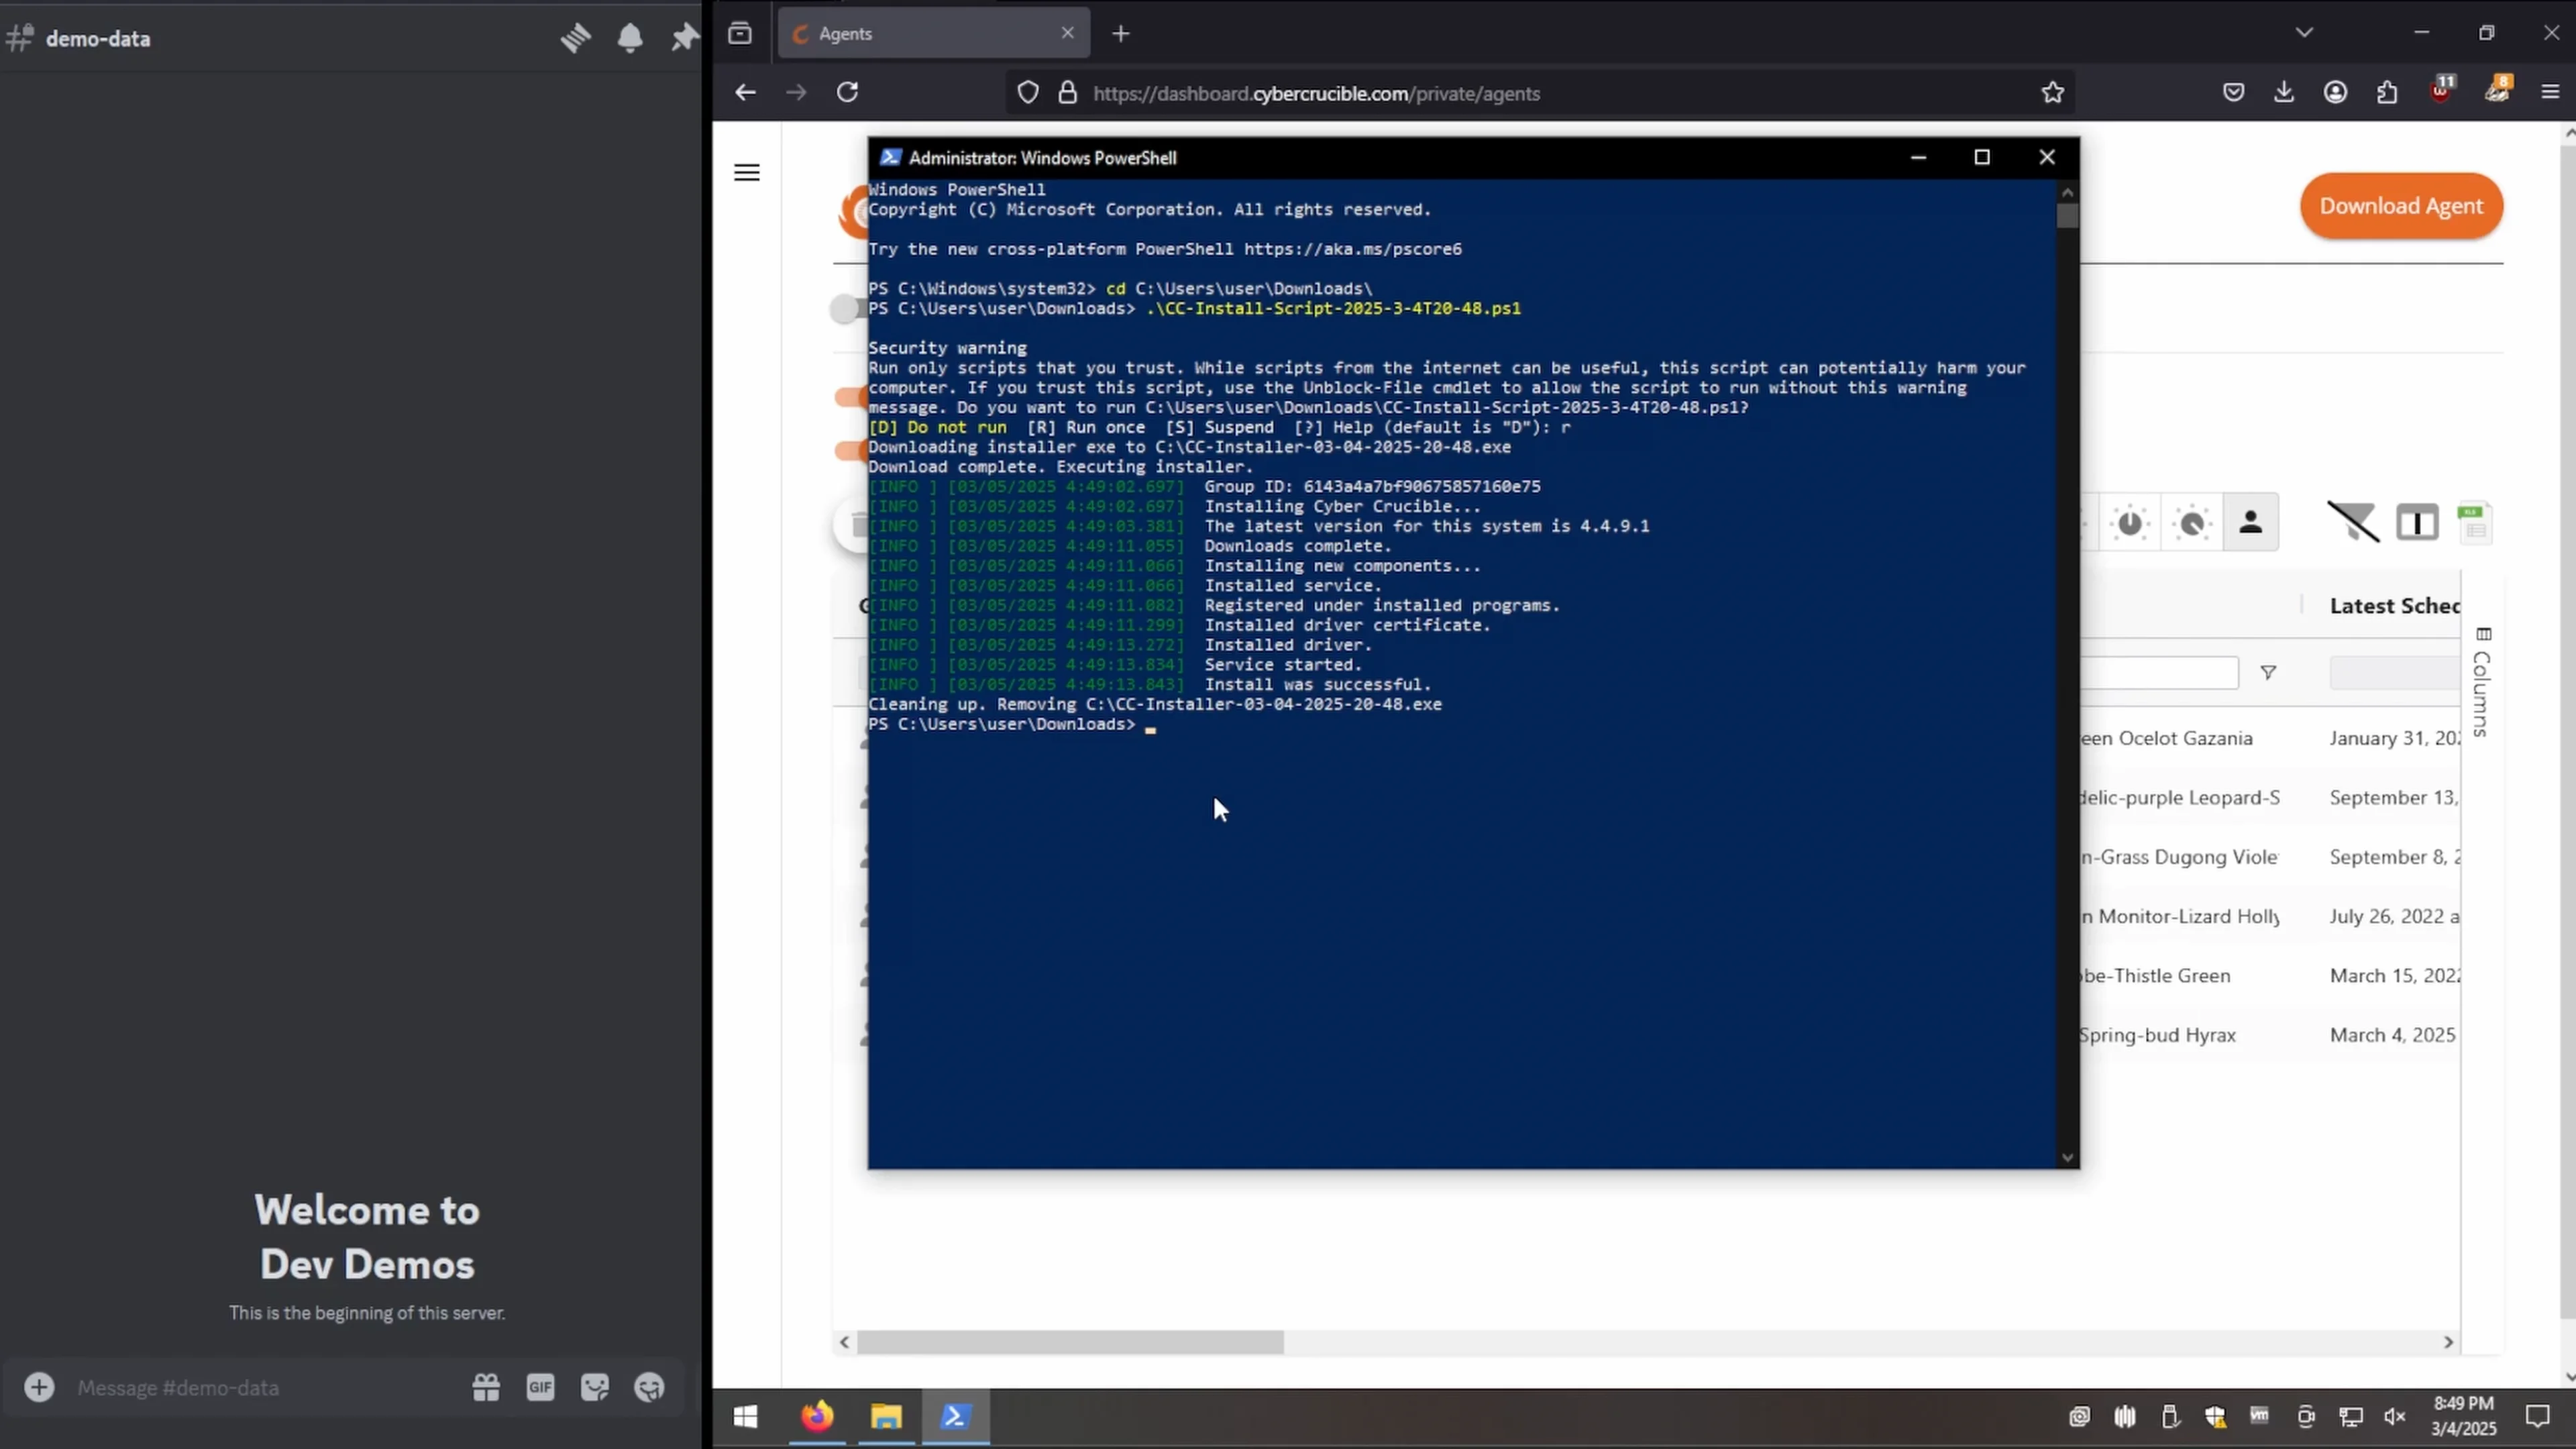The height and width of the screenshot is (1449, 2576).
Task: Open the inbox icon in Discord
Action: (739, 33)
